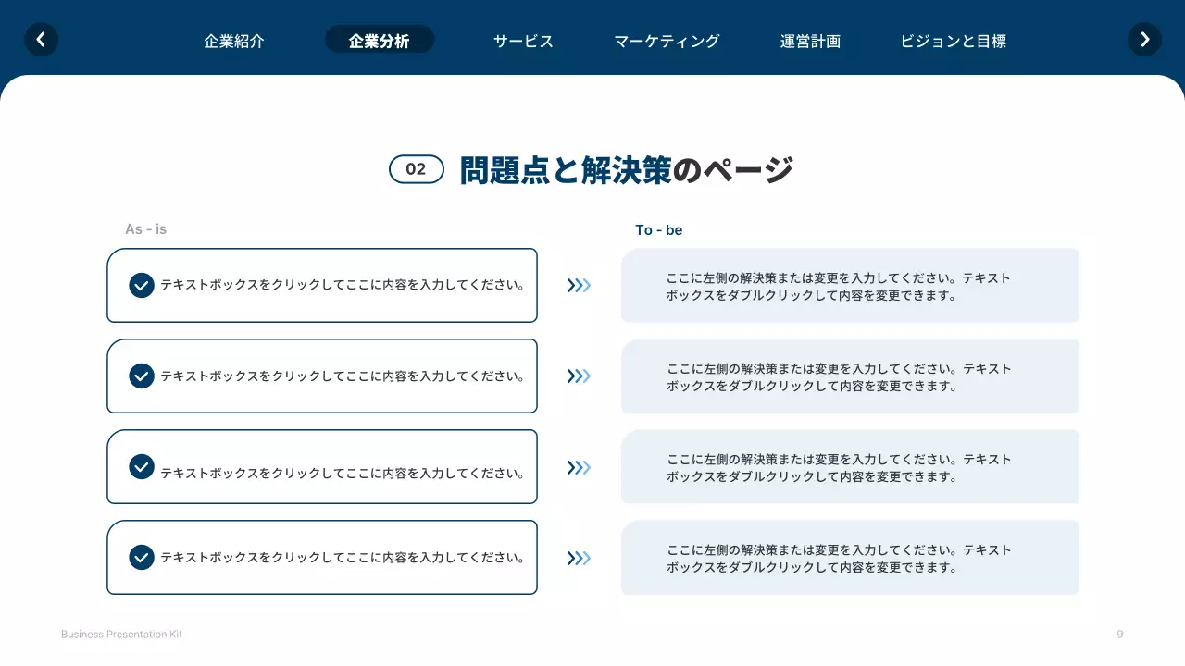Click the checkmark icon in the first As-is box
Image resolution: width=1185 pixels, height=666 pixels.
pyautogui.click(x=142, y=286)
